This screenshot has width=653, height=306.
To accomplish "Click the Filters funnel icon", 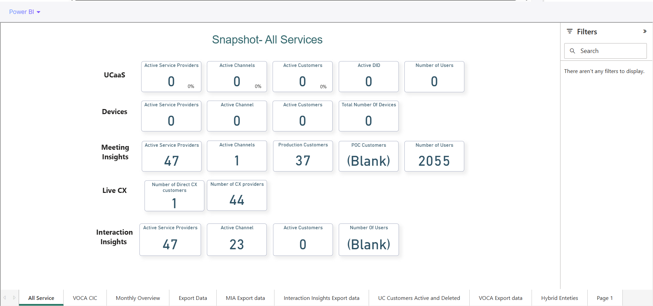I will tap(570, 31).
